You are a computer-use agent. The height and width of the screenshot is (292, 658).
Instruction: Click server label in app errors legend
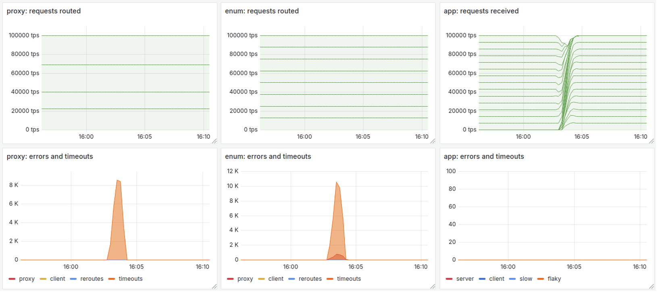pyautogui.click(x=465, y=279)
